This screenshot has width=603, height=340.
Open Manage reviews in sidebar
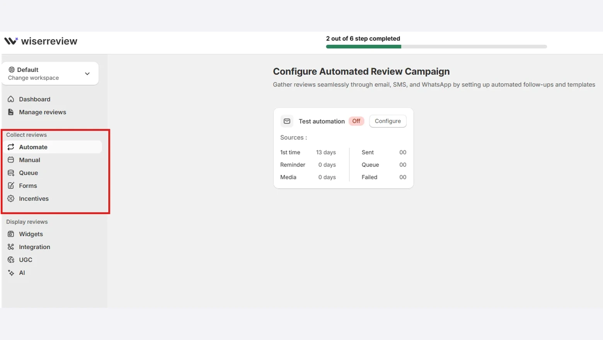pos(43,112)
